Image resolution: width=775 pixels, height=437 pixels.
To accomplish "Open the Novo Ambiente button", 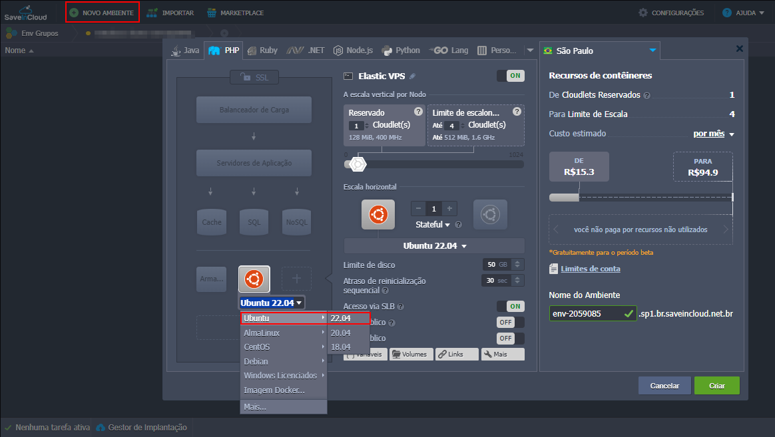I will point(102,13).
